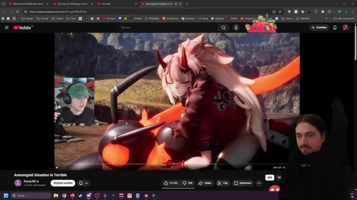Mute the Asmongold tab audio icon
This screenshot has width=357, height=200.
176,4
